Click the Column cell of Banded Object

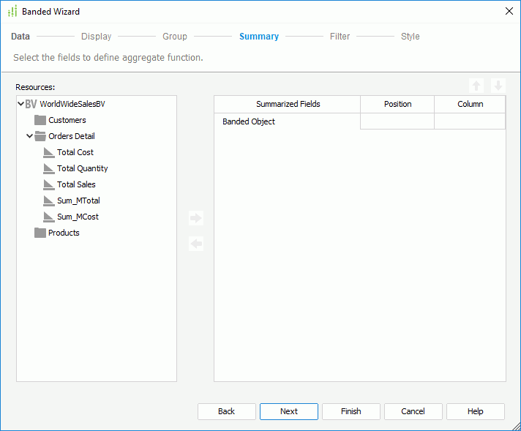click(x=471, y=121)
